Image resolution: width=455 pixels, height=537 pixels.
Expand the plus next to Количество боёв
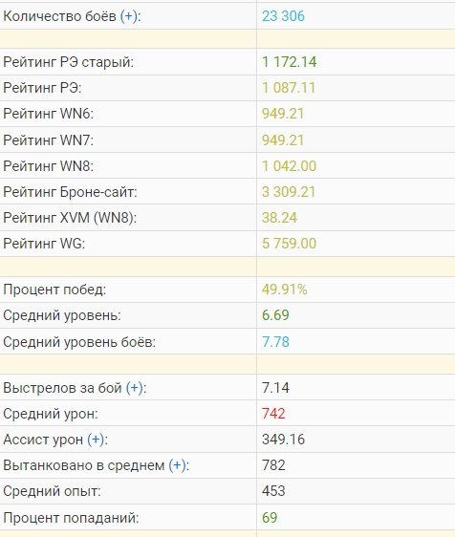tap(129, 16)
